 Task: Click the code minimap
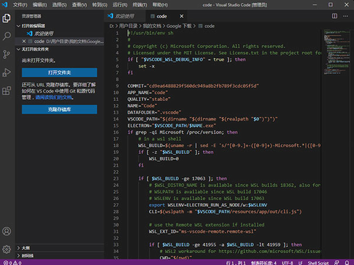click(337, 52)
